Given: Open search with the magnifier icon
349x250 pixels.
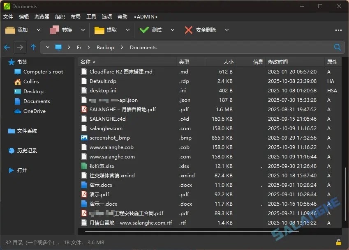Looking at the screenshot, I should coord(337,47).
